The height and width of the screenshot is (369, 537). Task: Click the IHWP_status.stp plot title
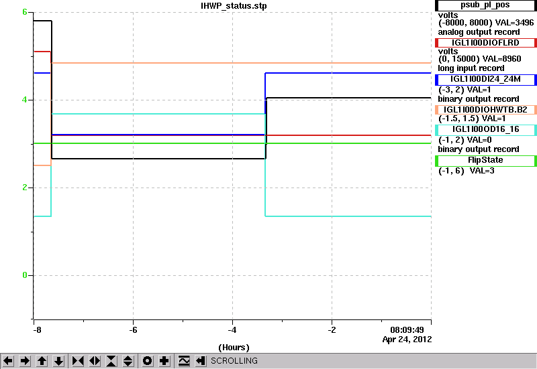[x=234, y=6]
